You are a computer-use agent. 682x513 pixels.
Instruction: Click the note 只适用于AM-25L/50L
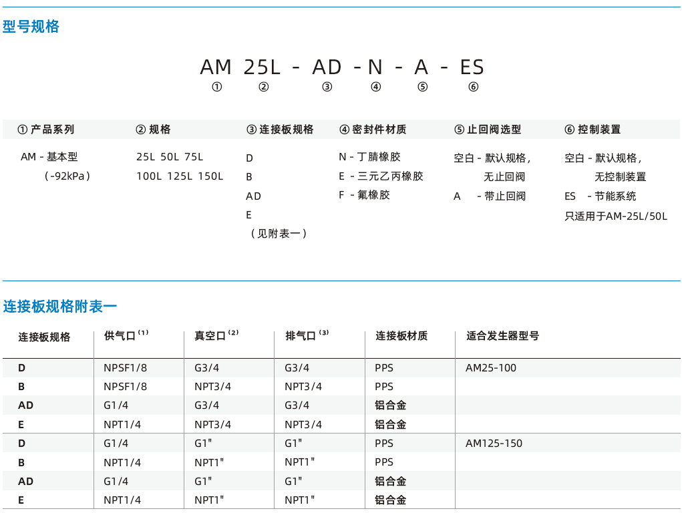[x=616, y=216]
